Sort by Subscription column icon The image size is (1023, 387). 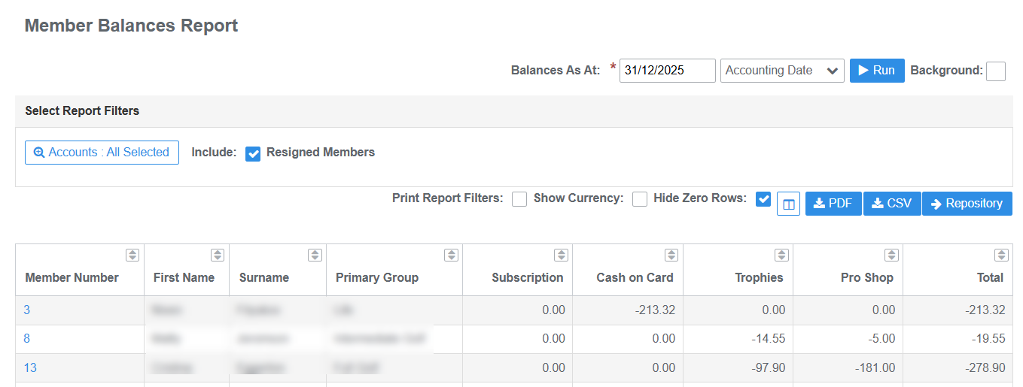pos(561,255)
